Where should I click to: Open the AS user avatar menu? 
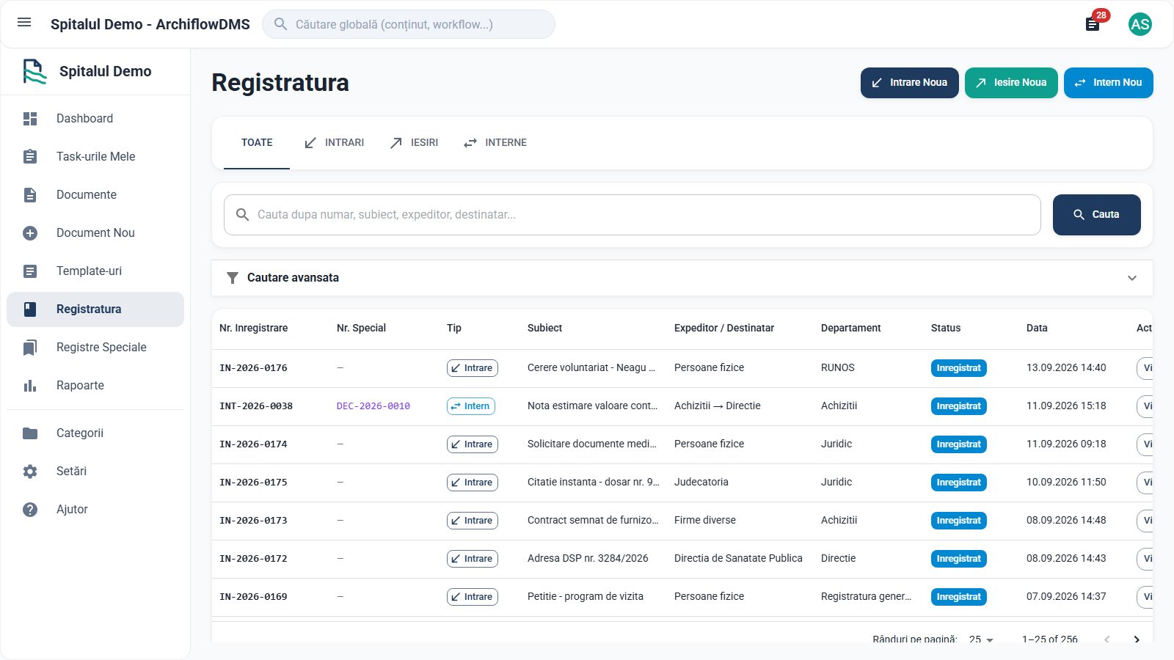[1140, 24]
